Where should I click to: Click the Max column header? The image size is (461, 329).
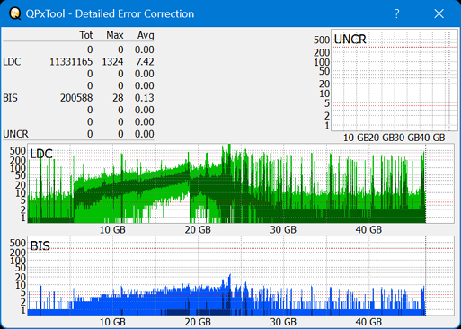coord(115,35)
